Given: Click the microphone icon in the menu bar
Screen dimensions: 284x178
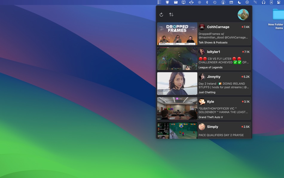Looking at the screenshot, I should tap(224, 2).
